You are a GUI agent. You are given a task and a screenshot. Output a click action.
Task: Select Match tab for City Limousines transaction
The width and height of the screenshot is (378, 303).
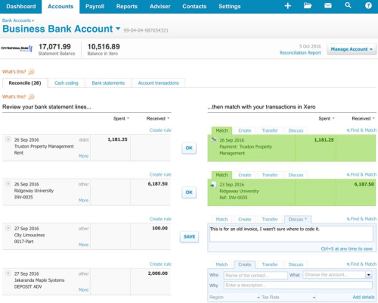tap(222, 219)
